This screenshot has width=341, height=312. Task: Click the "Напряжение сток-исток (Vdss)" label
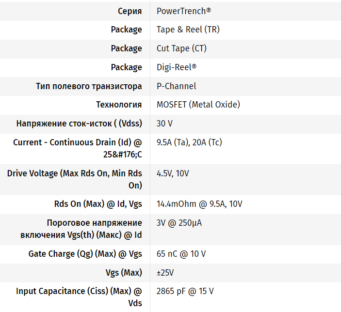click(79, 124)
